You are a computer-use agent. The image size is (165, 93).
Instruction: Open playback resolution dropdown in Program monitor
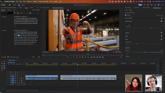tap(109, 52)
